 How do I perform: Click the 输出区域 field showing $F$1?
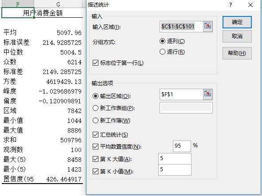coord(181,94)
